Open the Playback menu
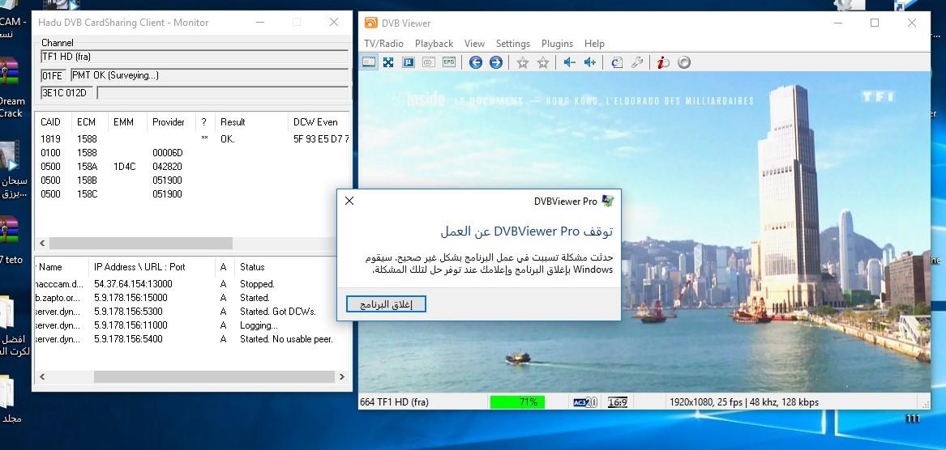This screenshot has width=946, height=450. (x=434, y=44)
